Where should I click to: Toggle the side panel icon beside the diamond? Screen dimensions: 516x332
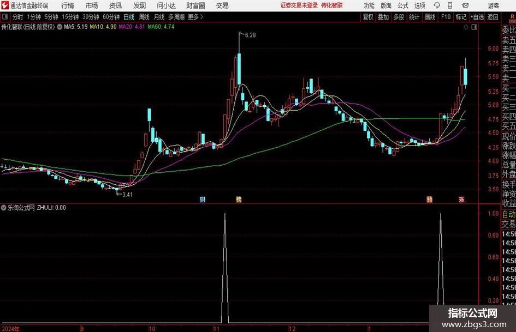point(474,27)
